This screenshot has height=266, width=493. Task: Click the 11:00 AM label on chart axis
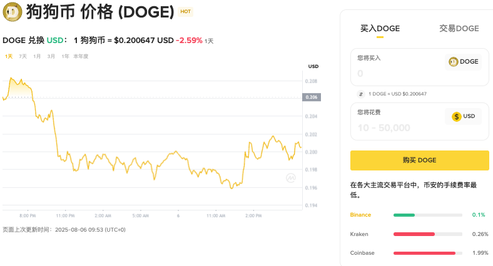pyautogui.click(x=216, y=216)
